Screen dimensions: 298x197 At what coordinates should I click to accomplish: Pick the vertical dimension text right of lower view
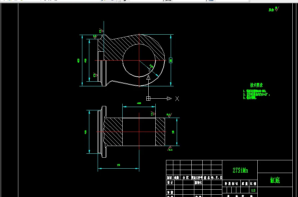[x=173, y=132]
